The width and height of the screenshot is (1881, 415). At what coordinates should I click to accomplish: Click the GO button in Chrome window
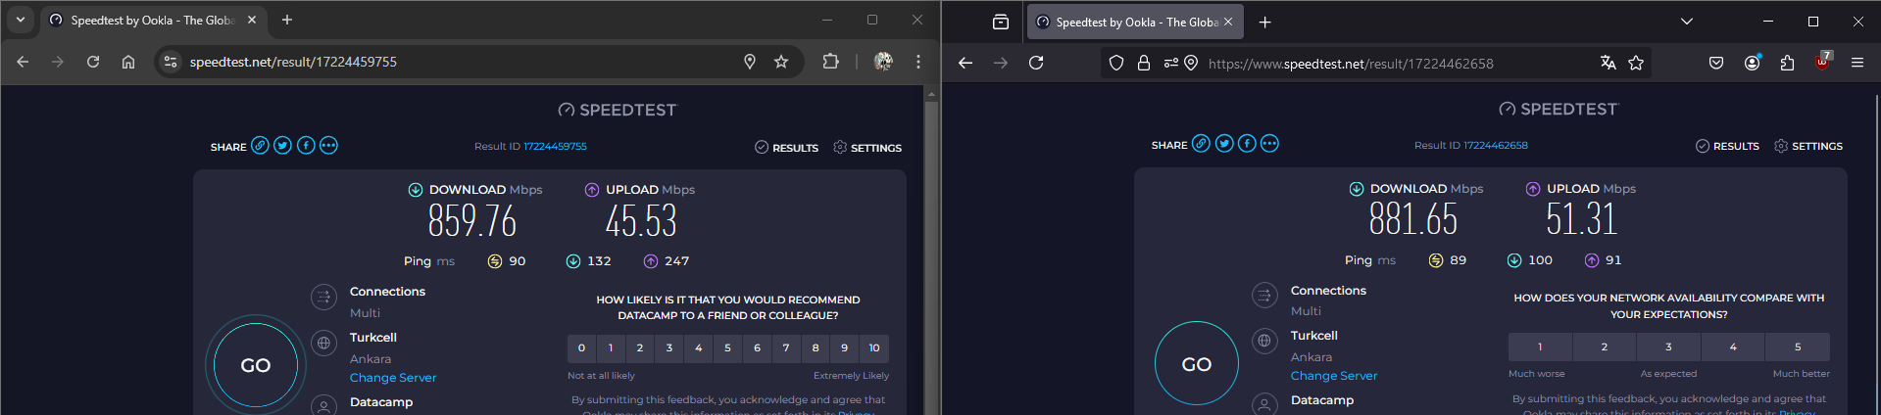(x=256, y=365)
